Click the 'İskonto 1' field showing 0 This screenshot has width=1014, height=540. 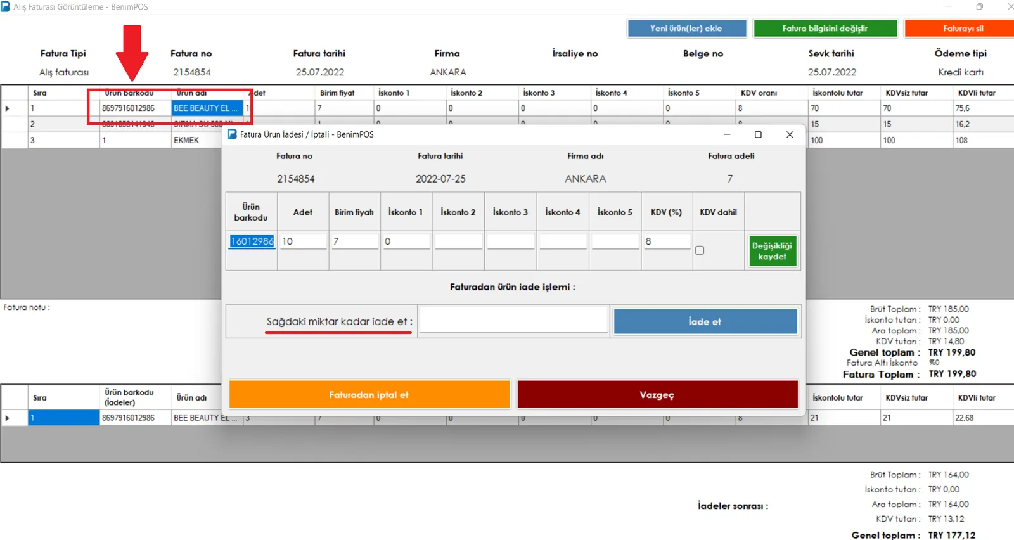tap(407, 241)
